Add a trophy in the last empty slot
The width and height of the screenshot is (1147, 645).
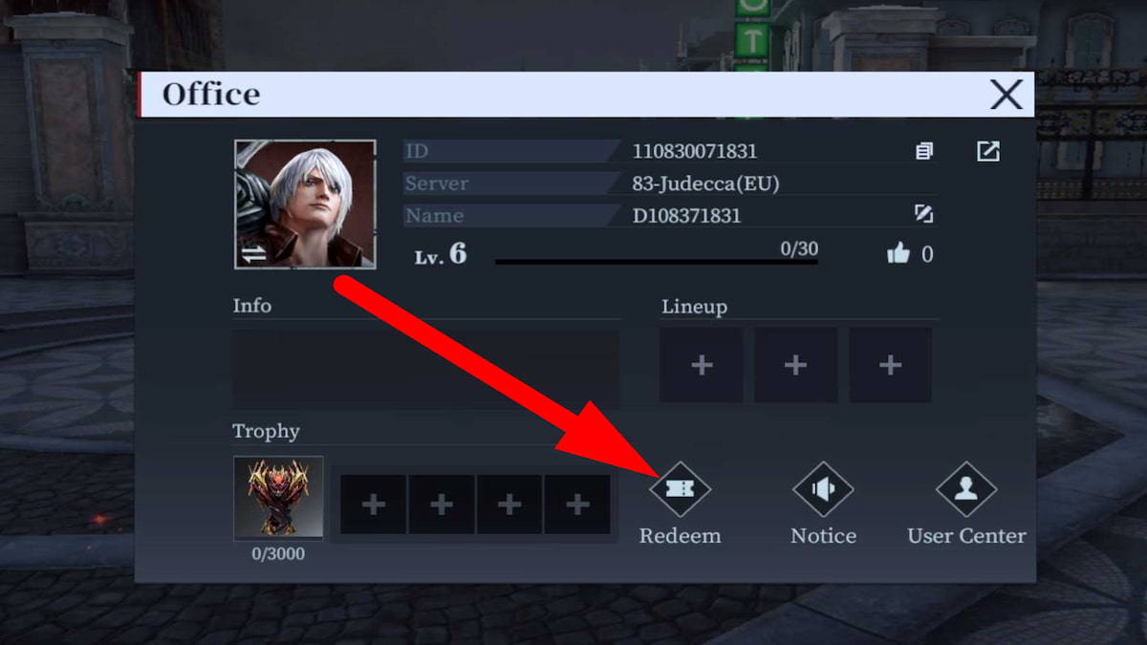577,505
